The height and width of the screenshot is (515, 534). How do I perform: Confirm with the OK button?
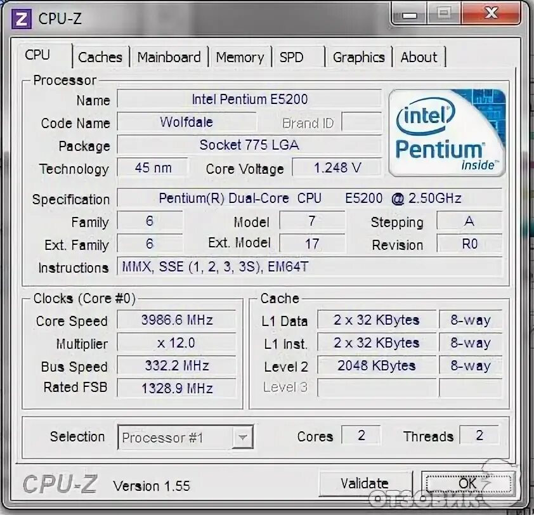467,483
